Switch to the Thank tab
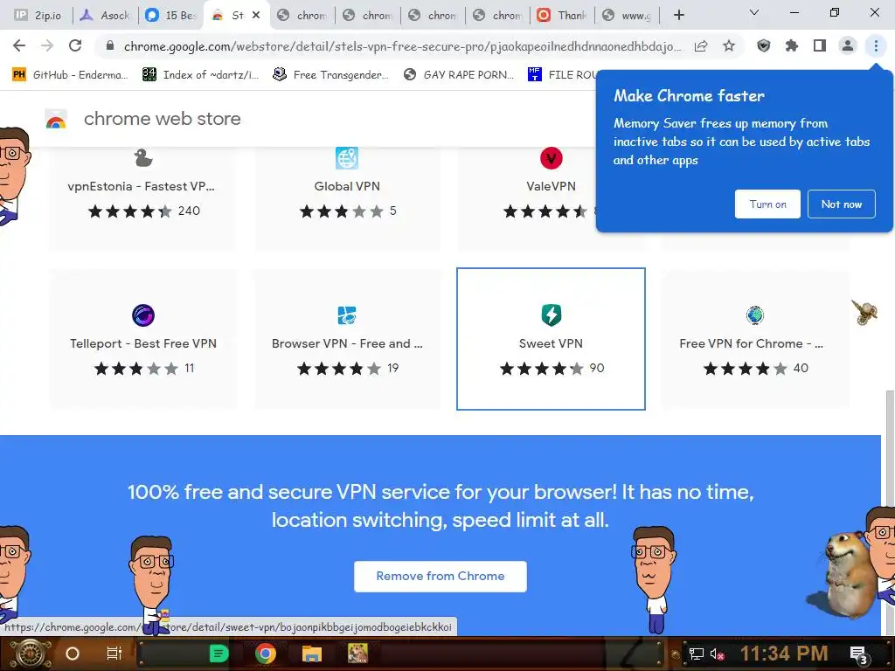Viewport: 895px width, 671px height. tap(562, 16)
